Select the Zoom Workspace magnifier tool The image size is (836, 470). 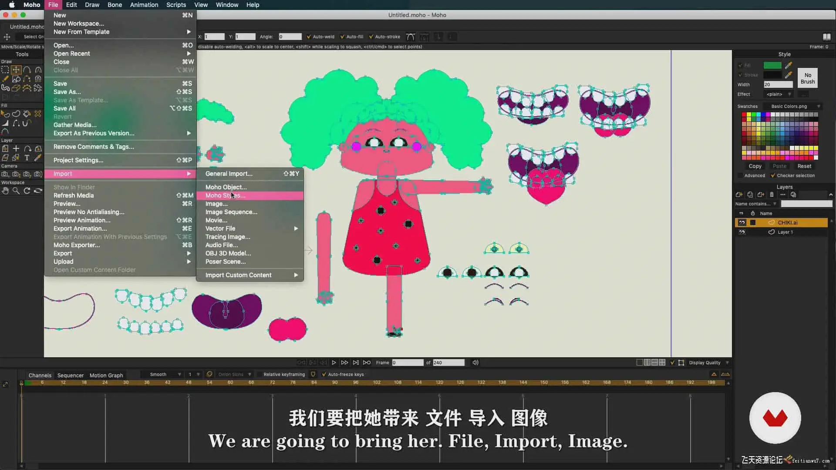tap(16, 191)
